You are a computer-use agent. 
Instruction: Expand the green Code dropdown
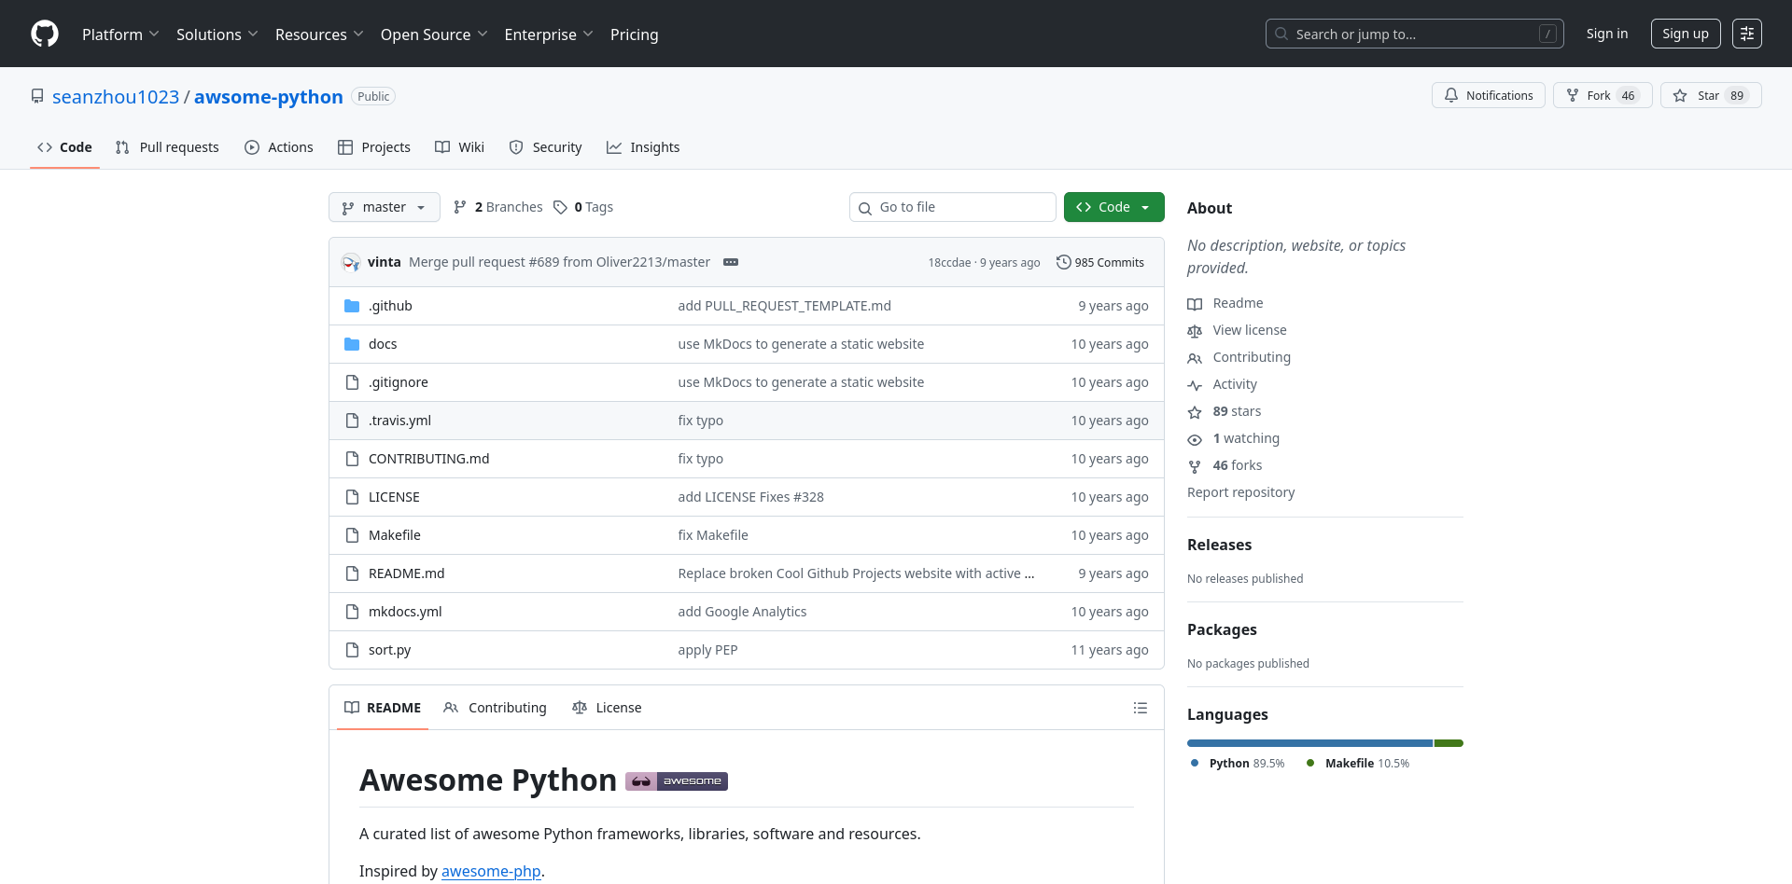[1113, 207]
